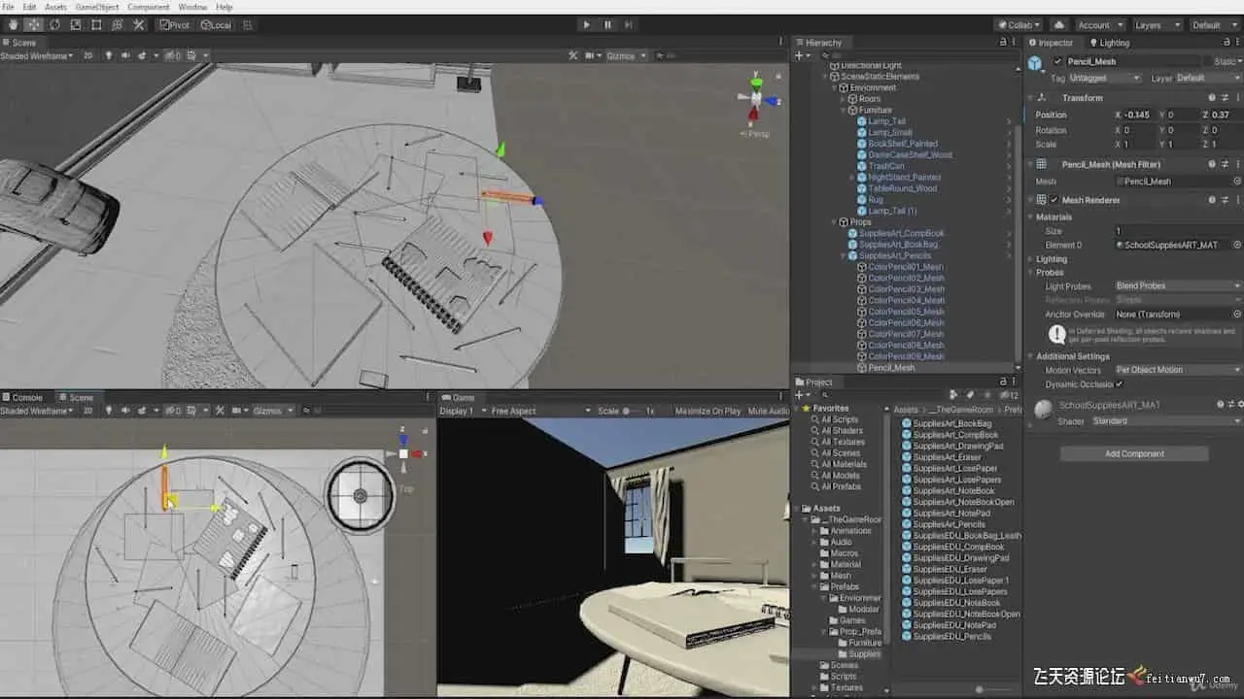1244x699 pixels.
Task: Toggle Local/Global handle rotation
Action: 217,24
